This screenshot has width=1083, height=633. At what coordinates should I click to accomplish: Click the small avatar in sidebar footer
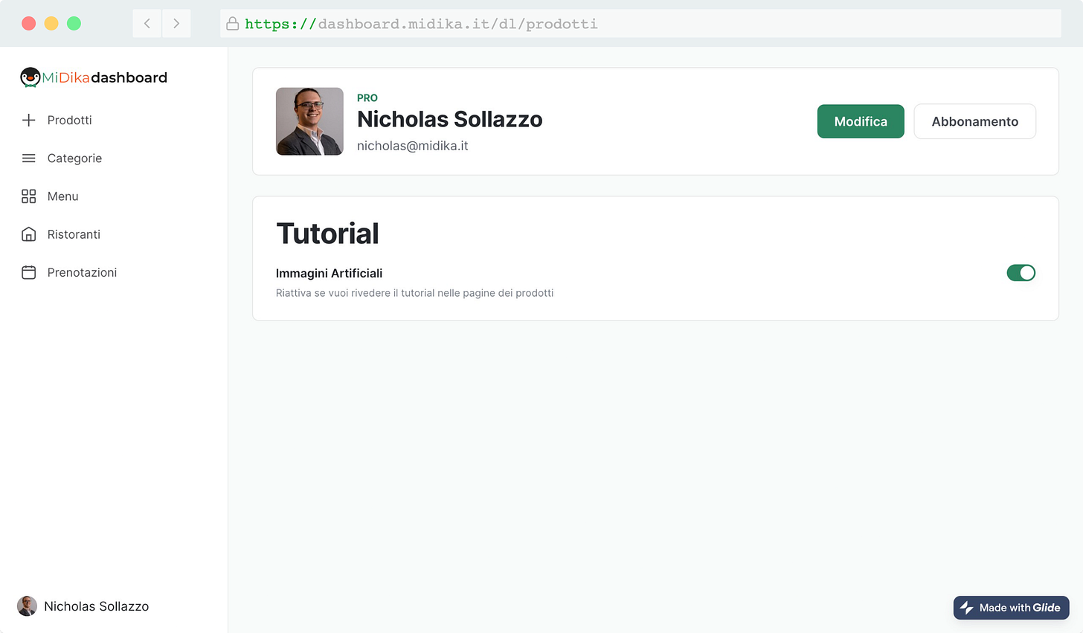point(27,606)
